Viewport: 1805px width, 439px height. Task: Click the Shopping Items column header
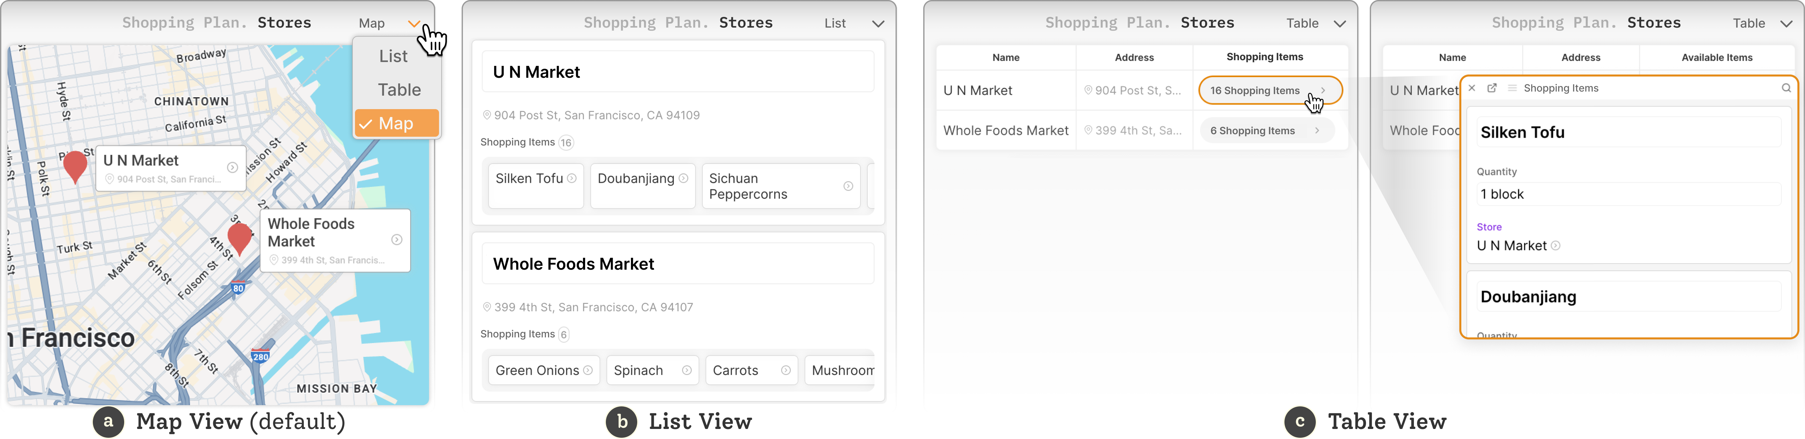pos(1264,57)
